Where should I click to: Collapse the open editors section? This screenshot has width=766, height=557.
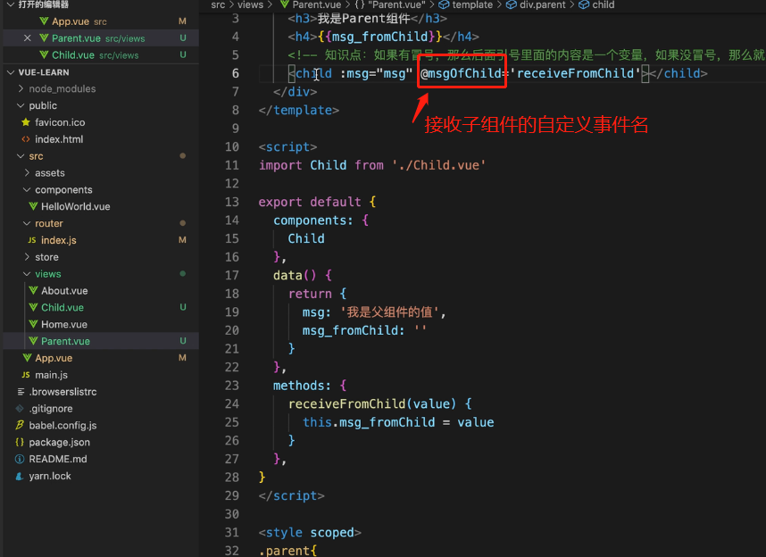tap(11, 4)
